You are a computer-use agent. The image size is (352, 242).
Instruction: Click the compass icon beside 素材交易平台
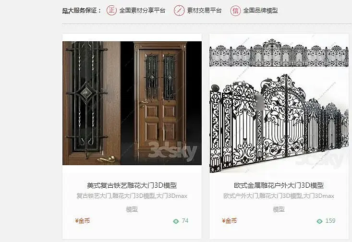pos(179,11)
